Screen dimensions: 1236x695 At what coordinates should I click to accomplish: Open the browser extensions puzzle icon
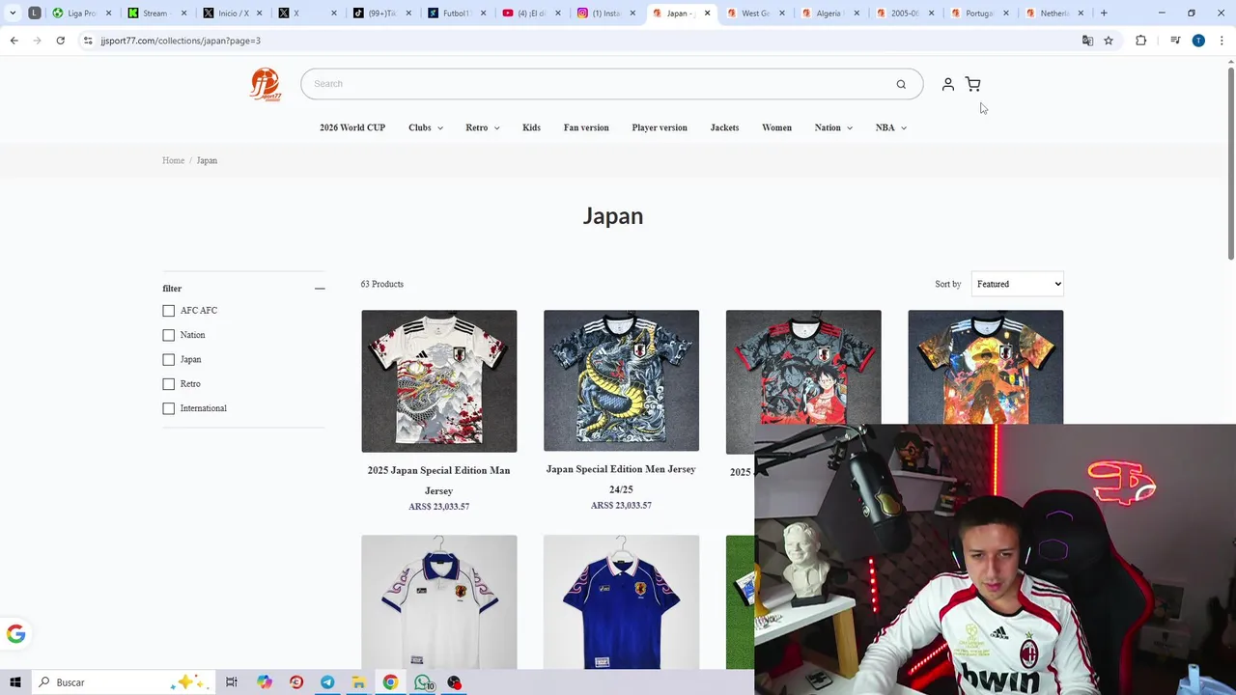click(x=1140, y=41)
